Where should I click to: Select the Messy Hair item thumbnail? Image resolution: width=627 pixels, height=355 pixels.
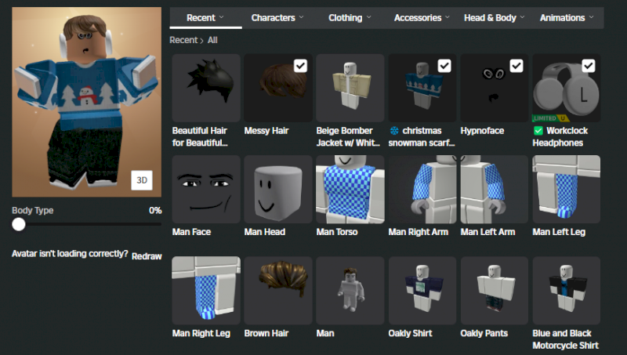click(x=278, y=88)
